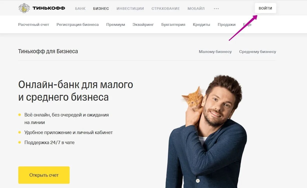This screenshot has height=188, width=307.
Task: Open the three-dots more menu in top bar
Action: [x=216, y=9]
